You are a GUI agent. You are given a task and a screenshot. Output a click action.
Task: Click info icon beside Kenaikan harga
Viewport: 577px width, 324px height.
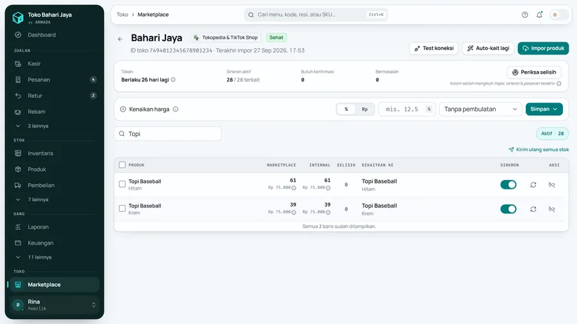[x=176, y=109]
